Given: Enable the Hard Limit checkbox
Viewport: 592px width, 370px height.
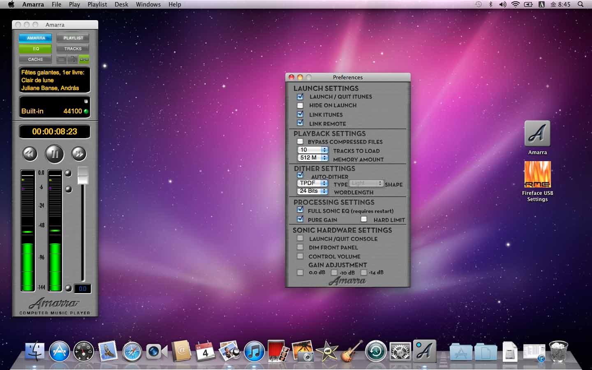Looking at the screenshot, I should (364, 219).
